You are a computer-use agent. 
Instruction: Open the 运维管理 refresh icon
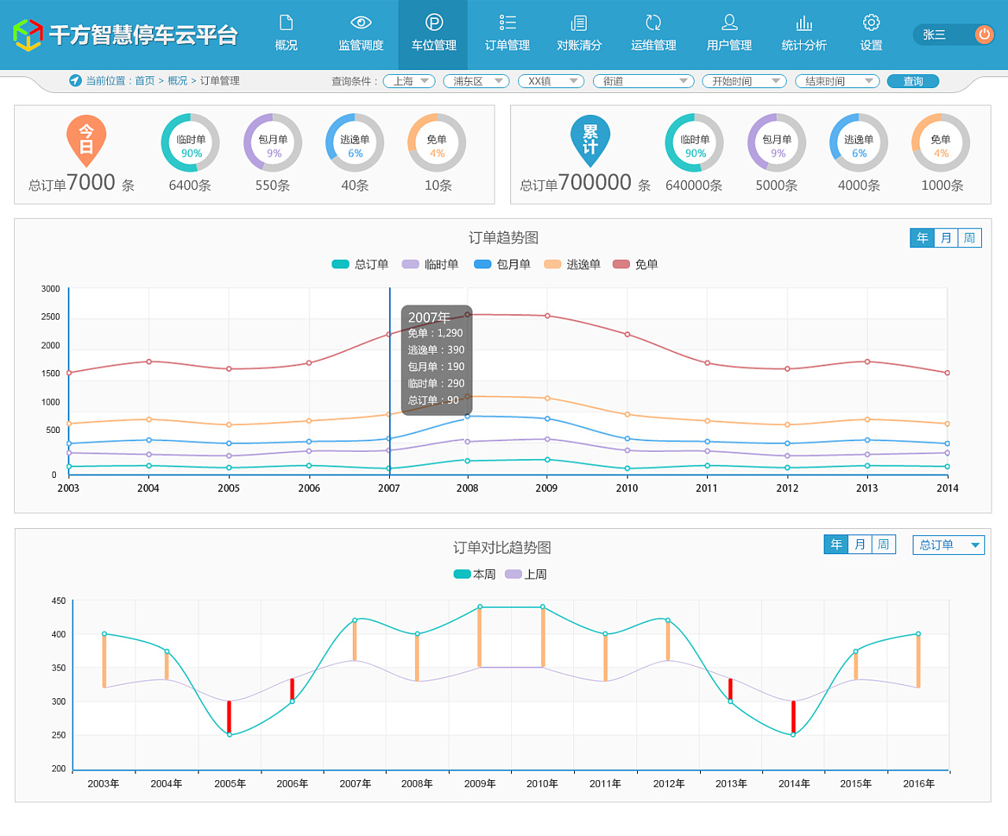click(654, 23)
